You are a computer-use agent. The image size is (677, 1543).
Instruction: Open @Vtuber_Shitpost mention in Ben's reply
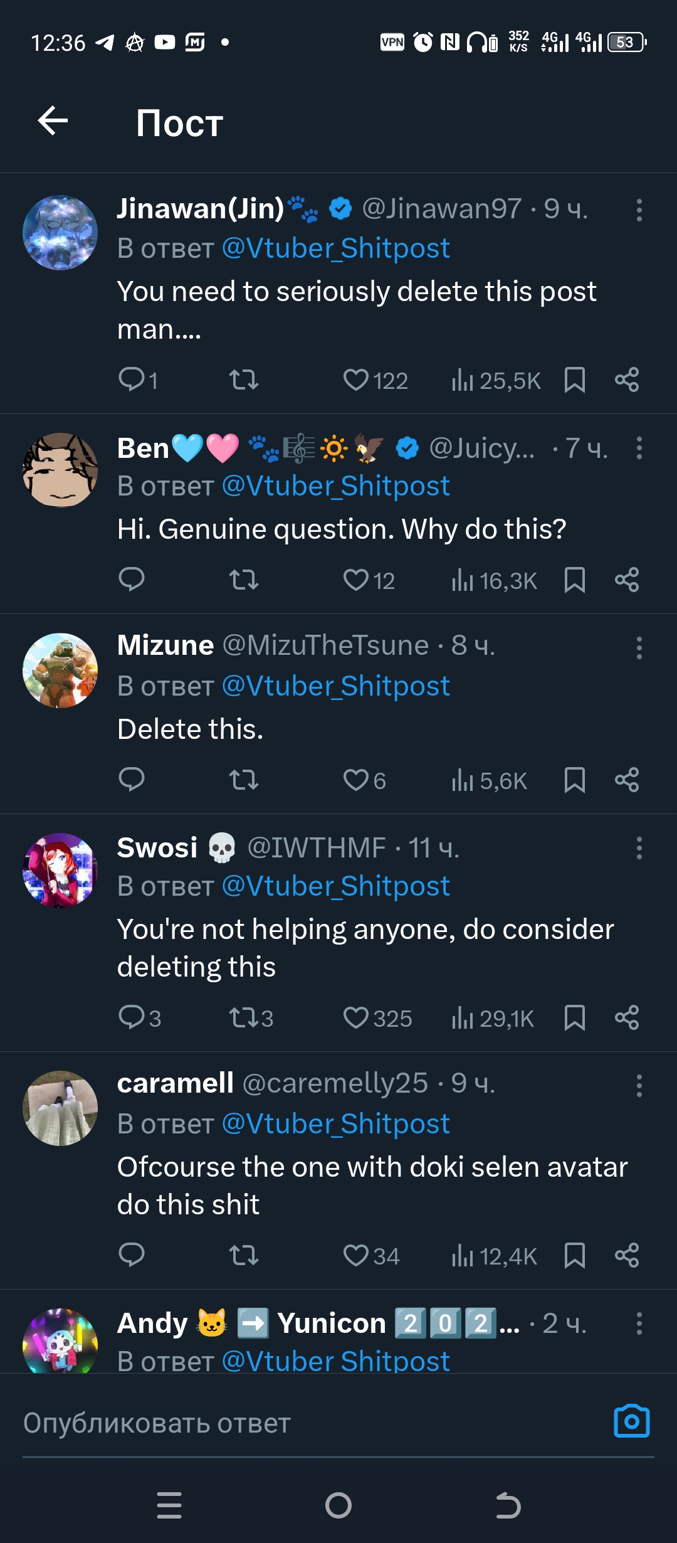coord(336,486)
